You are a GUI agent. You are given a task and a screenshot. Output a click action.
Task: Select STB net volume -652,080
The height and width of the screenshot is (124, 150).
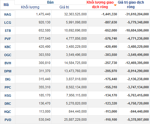click(110, 30)
